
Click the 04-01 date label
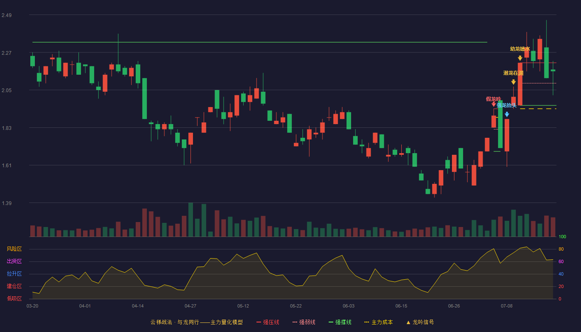pyautogui.click(x=85, y=306)
